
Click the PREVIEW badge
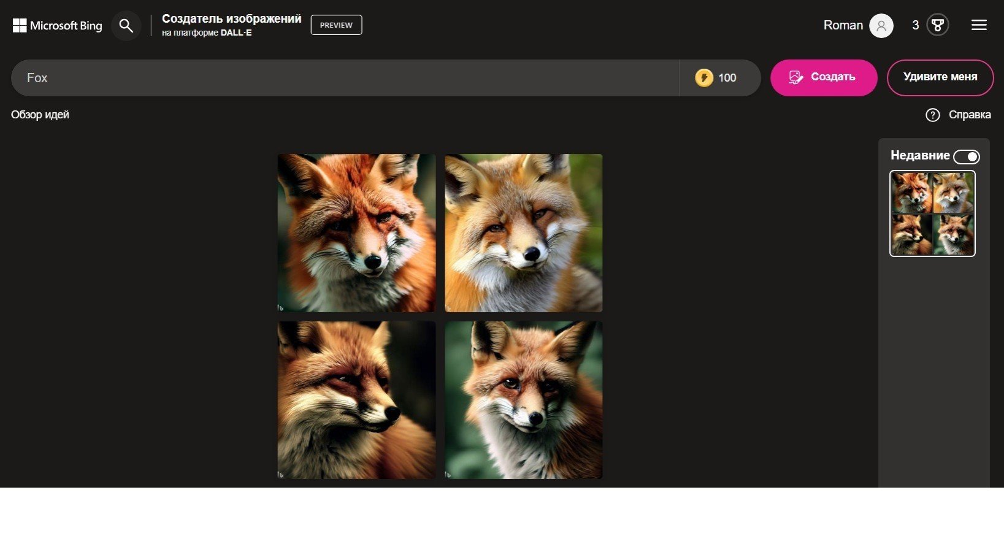pyautogui.click(x=336, y=25)
